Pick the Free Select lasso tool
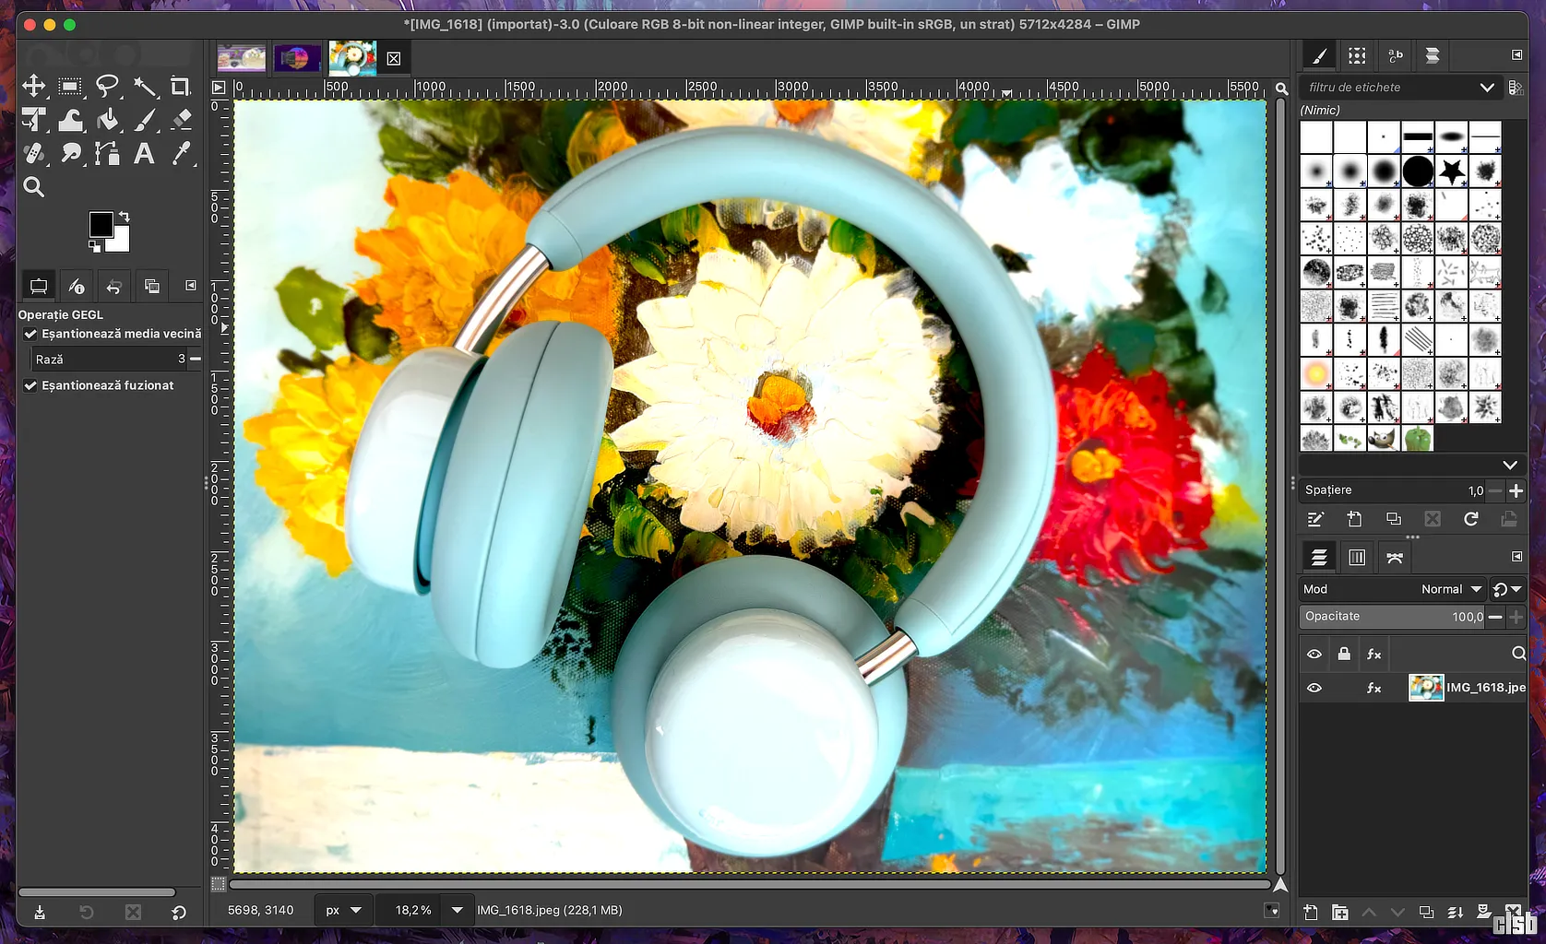Screen dimensions: 1546x944 108,87
